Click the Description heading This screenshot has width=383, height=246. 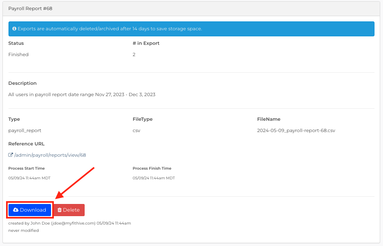tap(23, 83)
